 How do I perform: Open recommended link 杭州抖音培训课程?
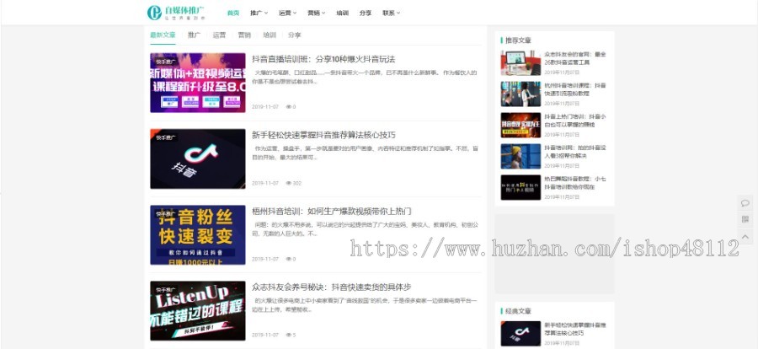point(574,89)
